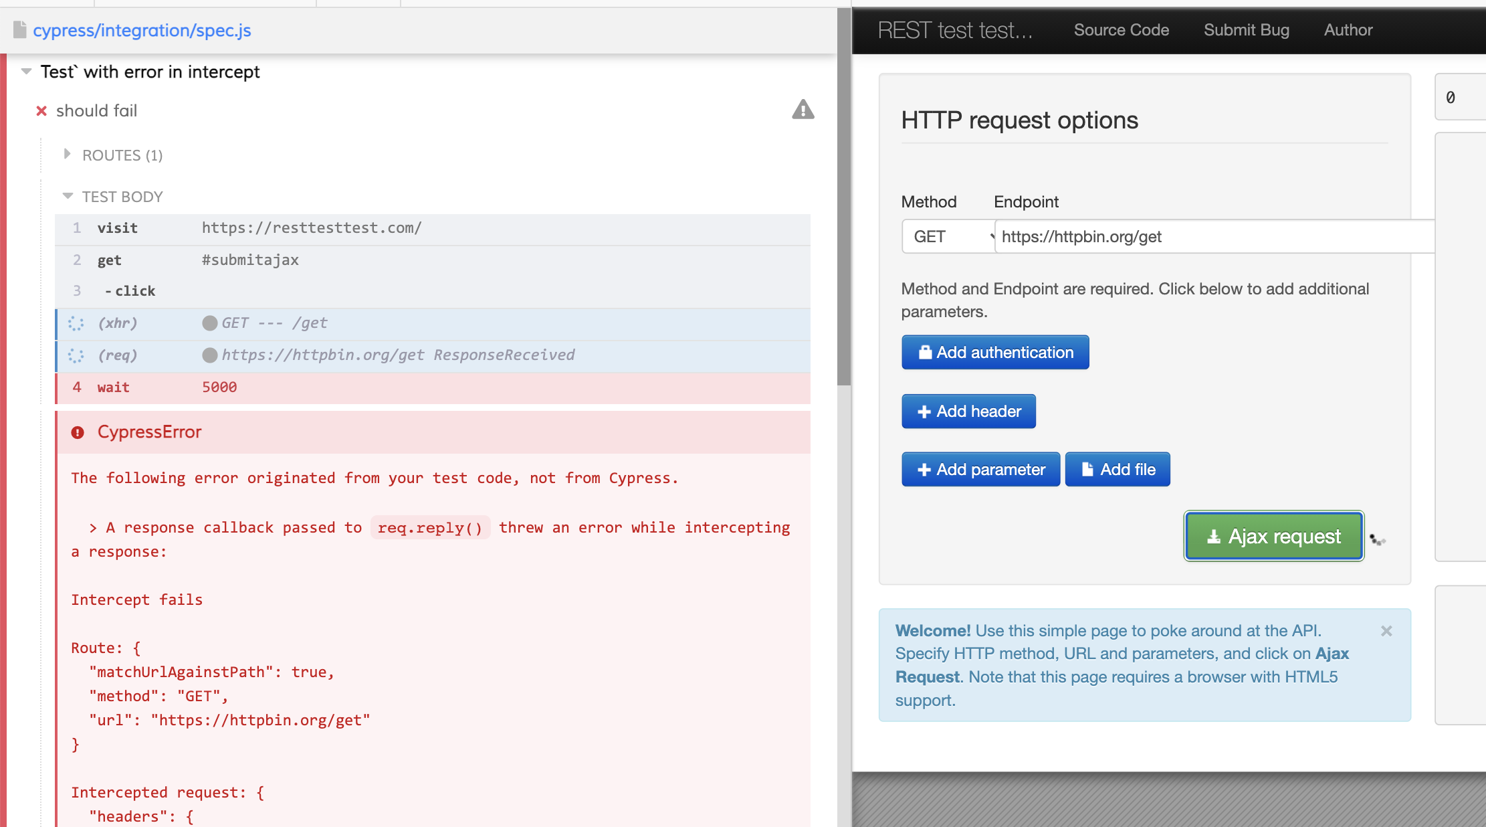Click the xhr pending spinner icon
Viewport: 1486px width, 827px height.
click(x=76, y=323)
